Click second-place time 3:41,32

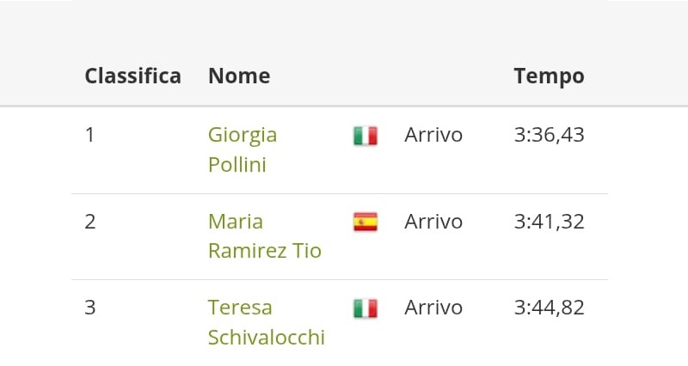tap(549, 222)
